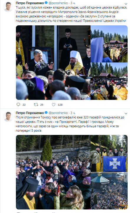
Task: Click the 128 likes count
Action: (x=60, y=105)
